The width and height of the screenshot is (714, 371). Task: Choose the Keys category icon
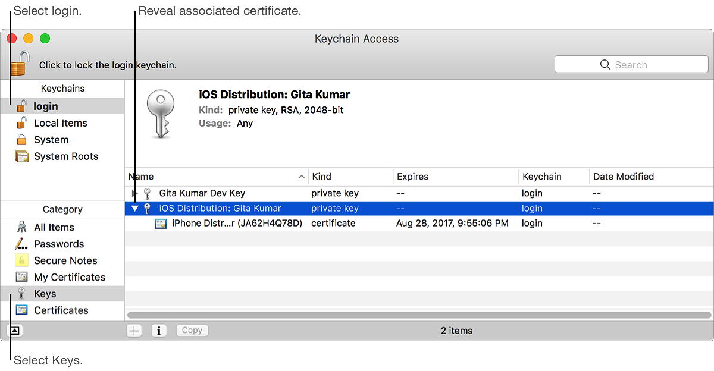click(21, 294)
